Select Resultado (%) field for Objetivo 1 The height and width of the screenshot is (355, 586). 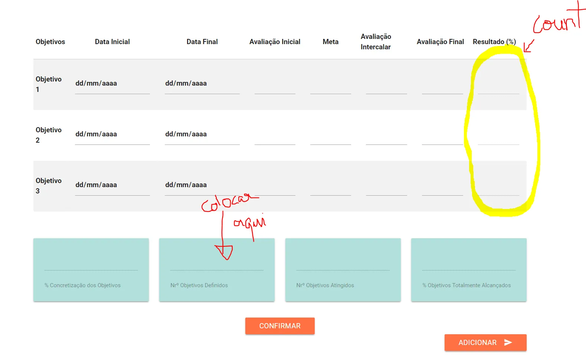coord(498,84)
